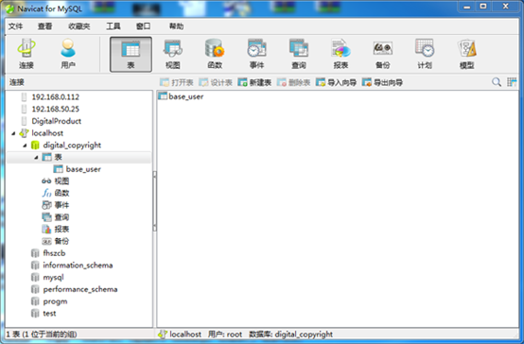Launch 导入向导 (Import Wizard)

(x=336, y=82)
